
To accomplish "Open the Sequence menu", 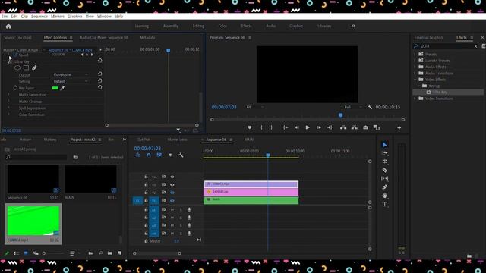I will point(39,17).
